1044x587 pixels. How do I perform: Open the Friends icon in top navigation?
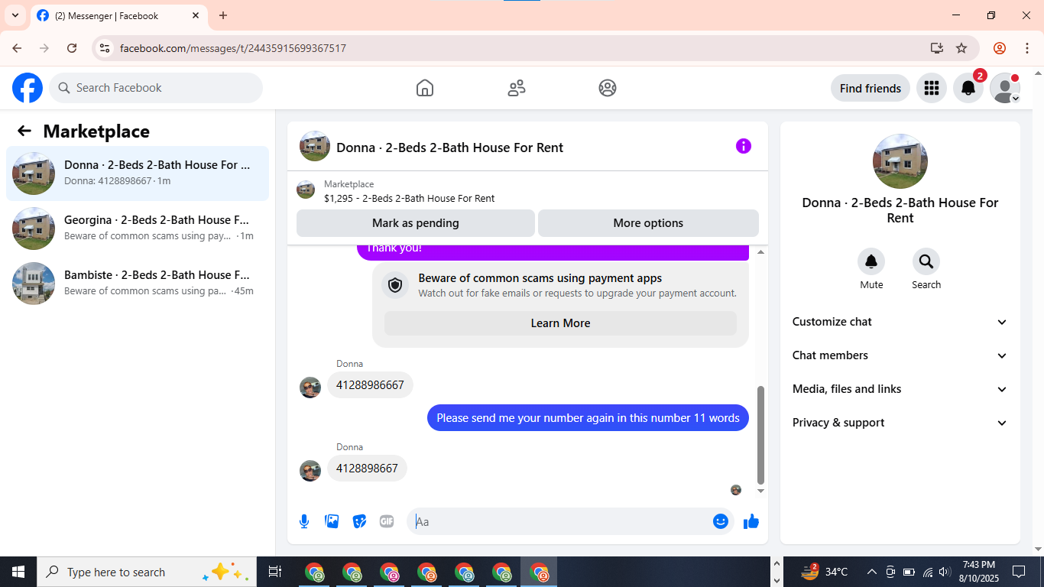pyautogui.click(x=517, y=88)
